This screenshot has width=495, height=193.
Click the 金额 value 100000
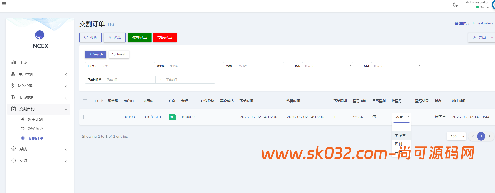pyautogui.click(x=188, y=117)
